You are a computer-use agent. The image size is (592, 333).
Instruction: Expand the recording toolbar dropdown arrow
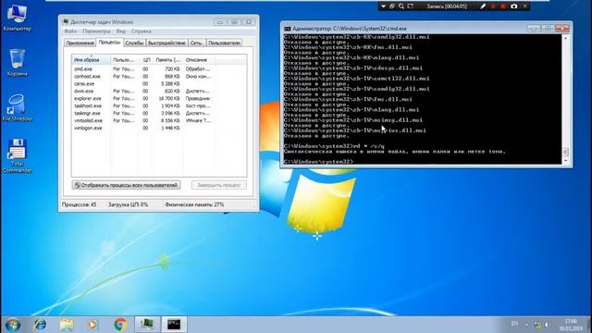pyautogui.click(x=383, y=6)
